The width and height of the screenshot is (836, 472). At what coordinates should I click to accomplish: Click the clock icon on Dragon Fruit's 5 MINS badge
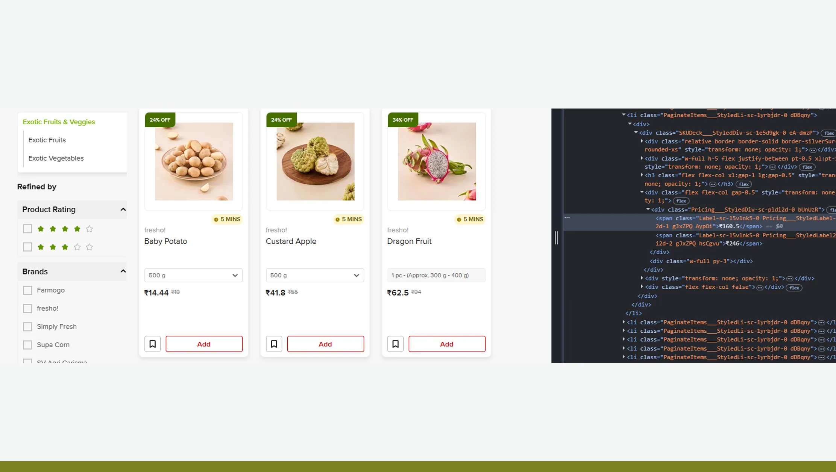click(459, 219)
